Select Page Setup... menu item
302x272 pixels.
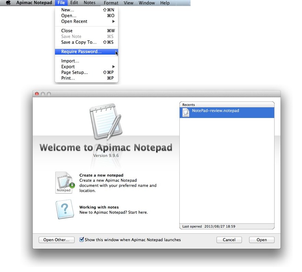click(86, 72)
